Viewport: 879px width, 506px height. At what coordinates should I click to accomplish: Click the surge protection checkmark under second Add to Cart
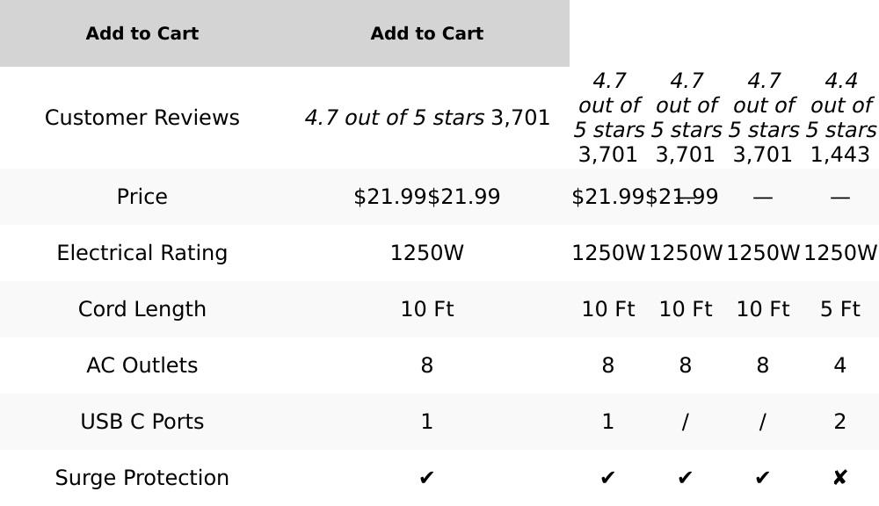pos(426,478)
